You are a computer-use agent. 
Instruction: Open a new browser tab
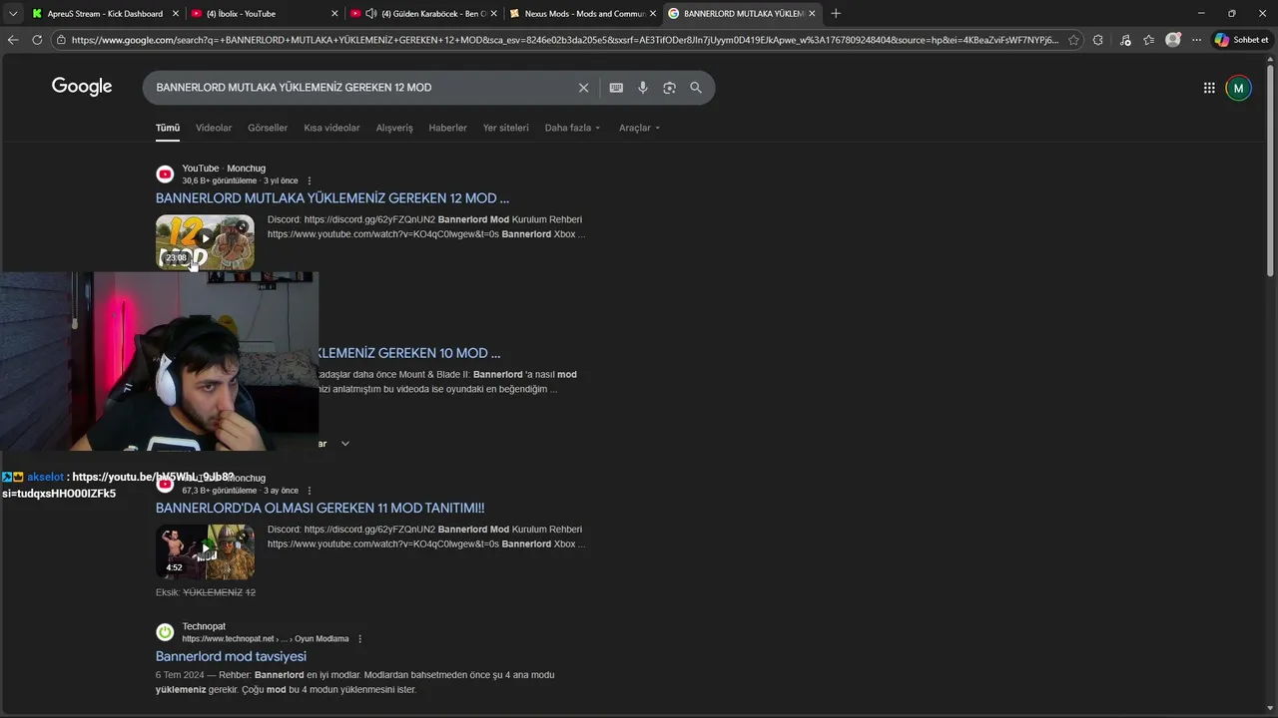[x=836, y=13]
